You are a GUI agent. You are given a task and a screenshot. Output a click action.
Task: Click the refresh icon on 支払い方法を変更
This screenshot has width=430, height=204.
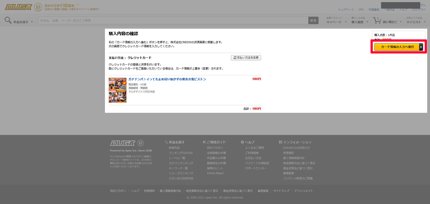click(x=235, y=58)
